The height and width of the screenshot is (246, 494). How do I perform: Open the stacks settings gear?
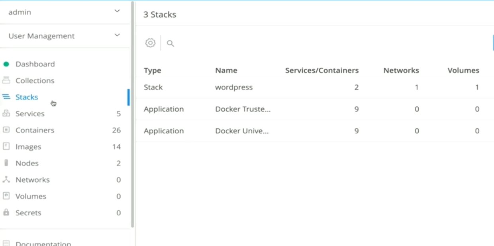[x=150, y=43]
